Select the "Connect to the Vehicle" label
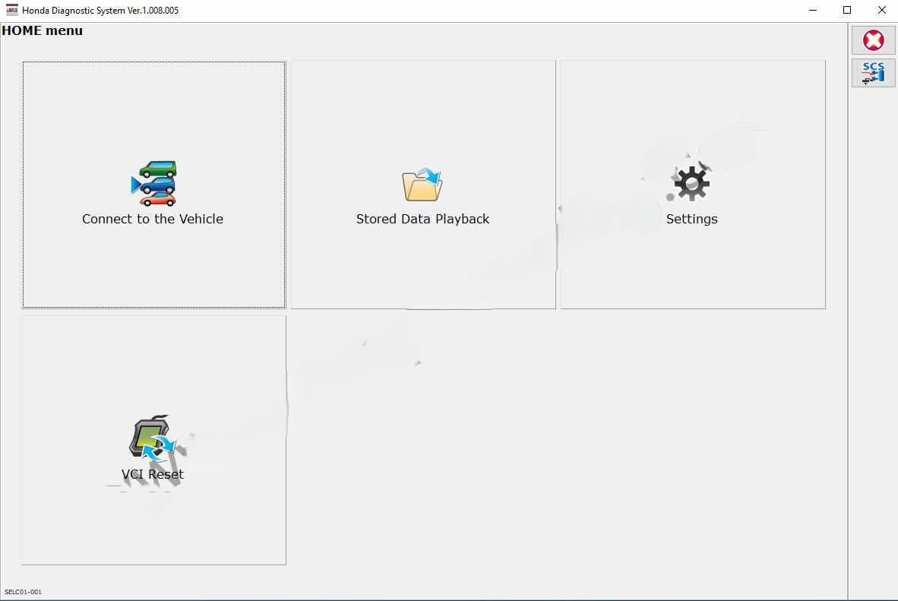This screenshot has height=601, width=898. tap(153, 219)
